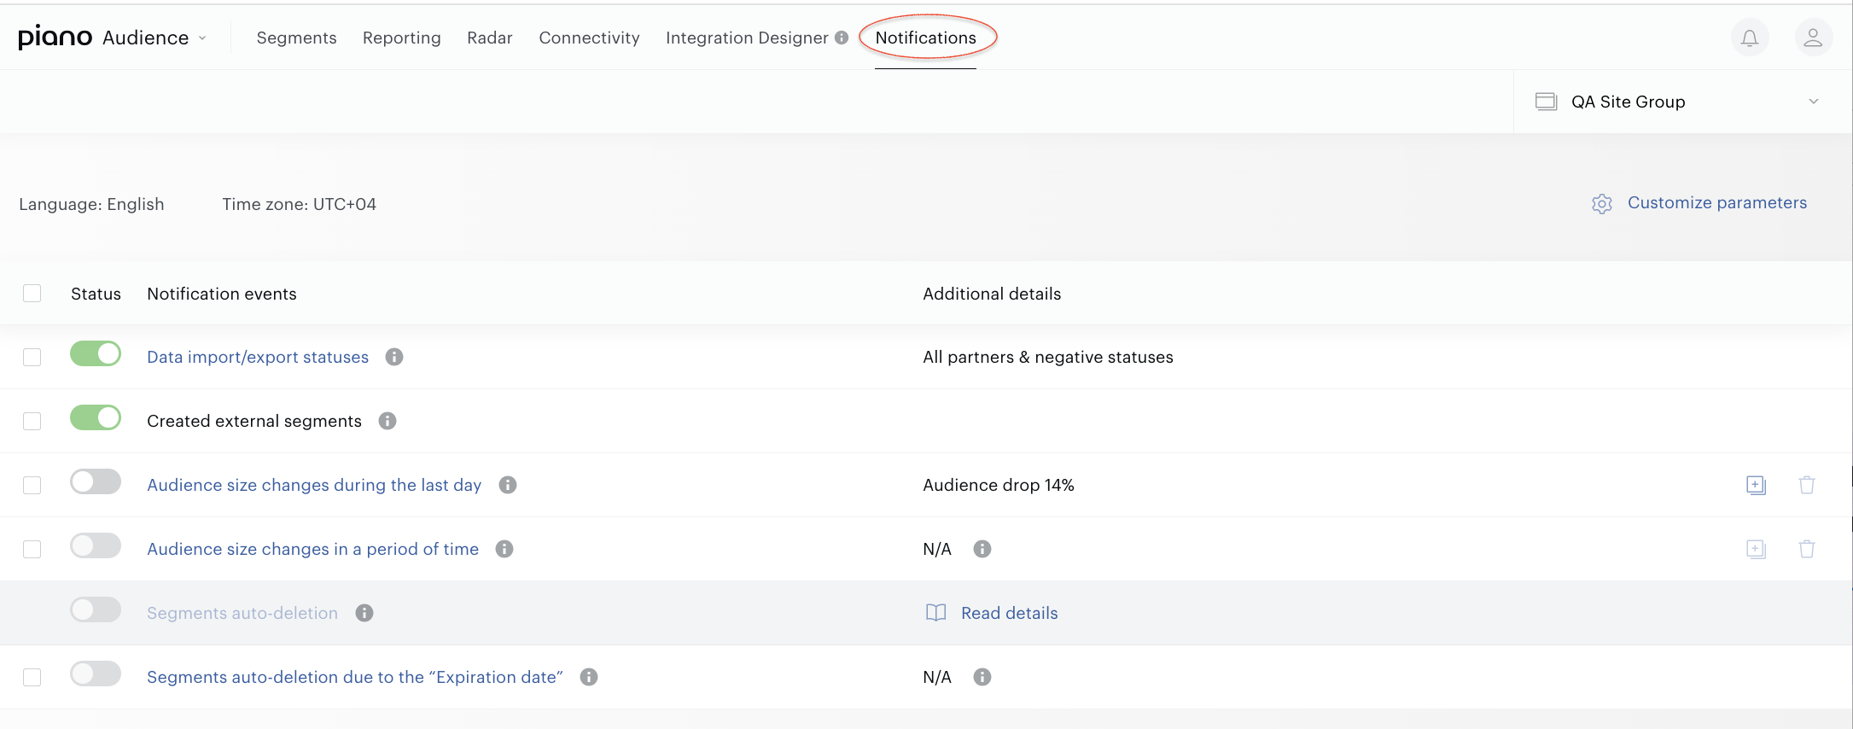Enable Audience size changes last day toggle

(96, 481)
